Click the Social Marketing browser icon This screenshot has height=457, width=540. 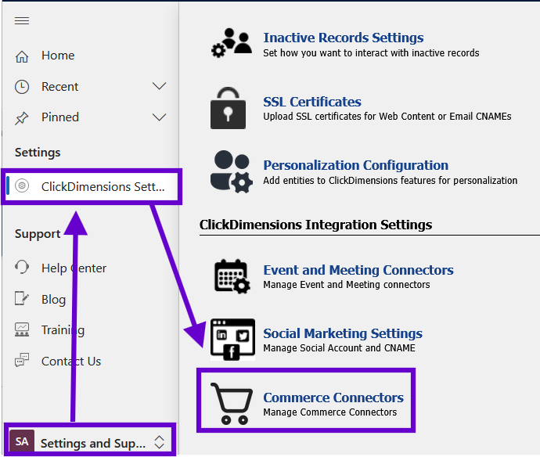point(232,340)
